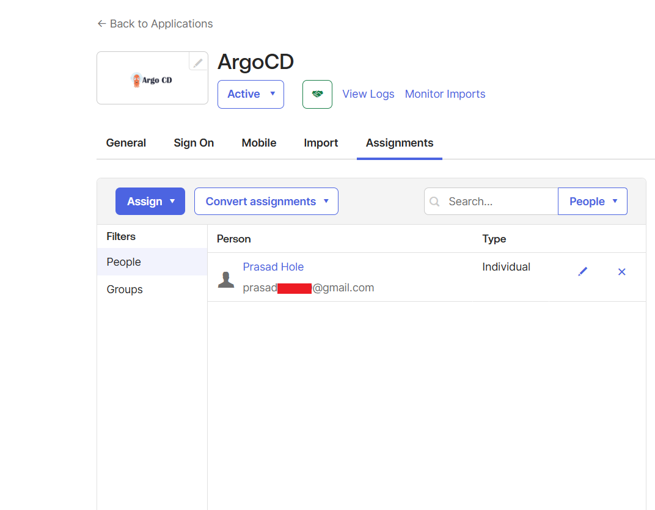The image size is (655, 510).
Task: Open the Mobile tab
Action: (x=259, y=143)
